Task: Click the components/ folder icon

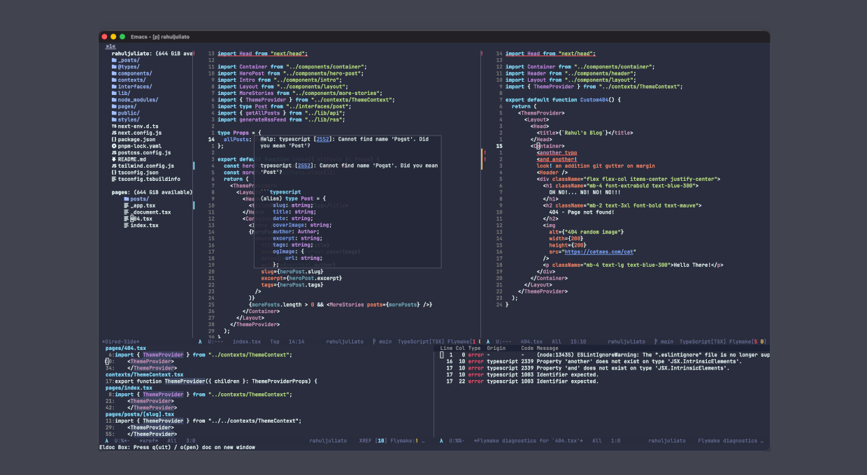Action: (x=114, y=73)
